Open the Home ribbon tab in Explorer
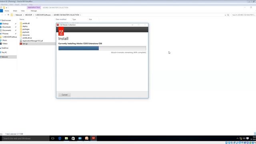The height and width of the screenshot is (144, 256). coord(7,11)
